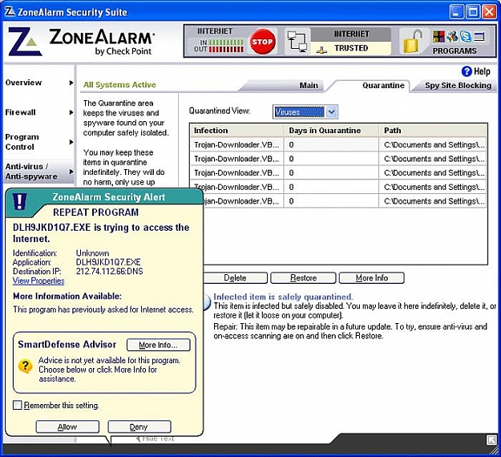Click the red STOP internet button
501x457 pixels.
point(262,42)
